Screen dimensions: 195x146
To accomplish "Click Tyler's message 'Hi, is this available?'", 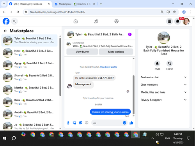I will [x=94, y=78].
